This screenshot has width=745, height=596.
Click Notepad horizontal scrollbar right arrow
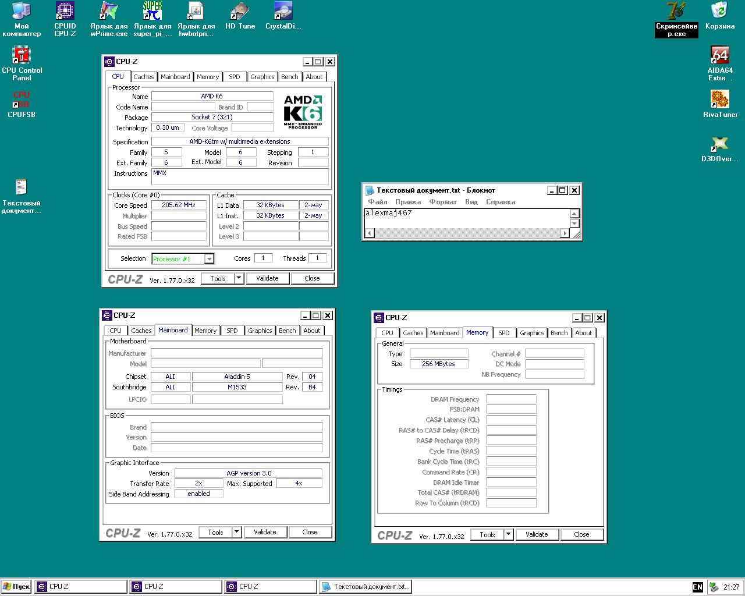click(565, 233)
